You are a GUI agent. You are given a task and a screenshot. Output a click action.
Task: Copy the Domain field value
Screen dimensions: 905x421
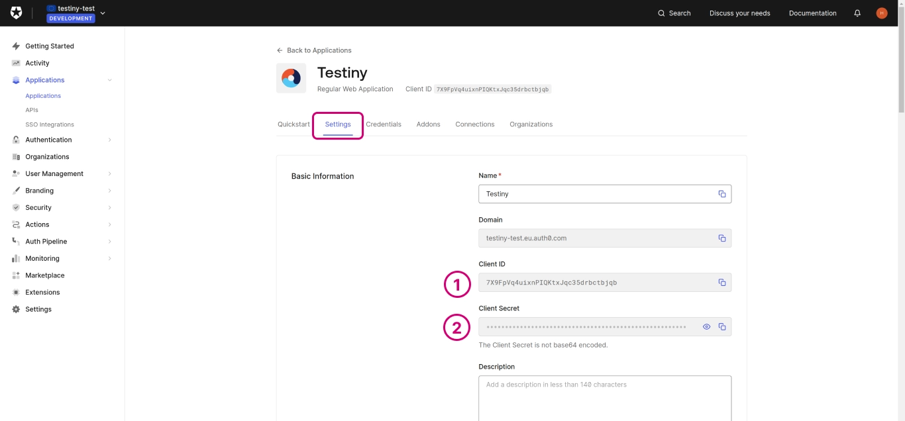click(x=721, y=238)
